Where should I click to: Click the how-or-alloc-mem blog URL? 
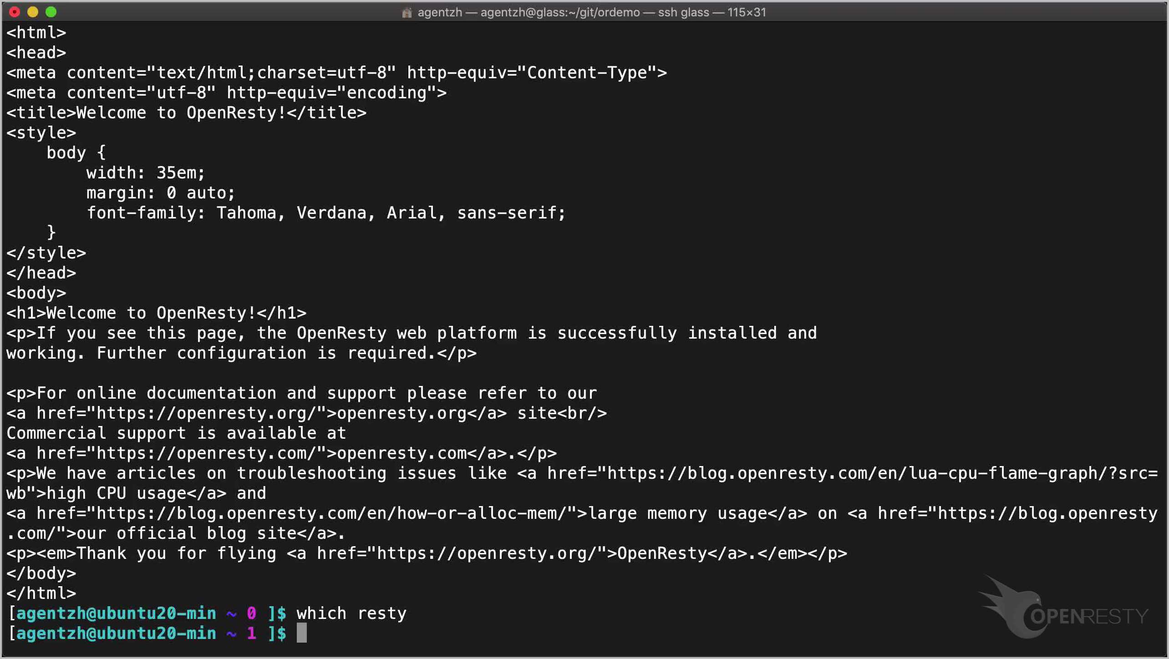coord(332,513)
